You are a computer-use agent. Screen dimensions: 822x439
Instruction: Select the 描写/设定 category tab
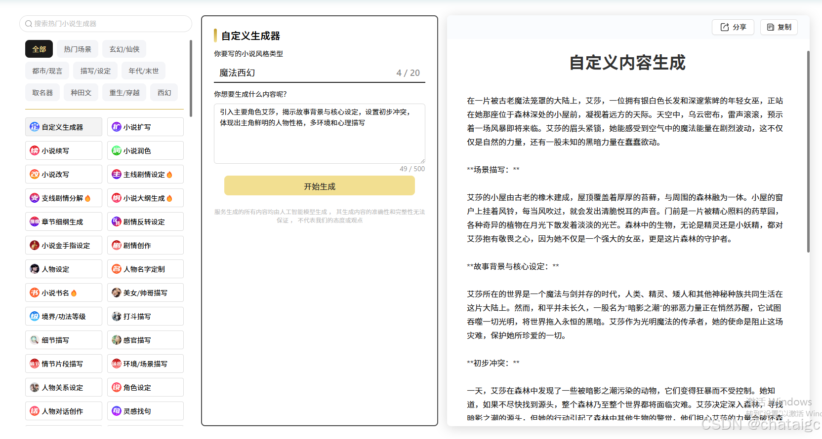96,71
